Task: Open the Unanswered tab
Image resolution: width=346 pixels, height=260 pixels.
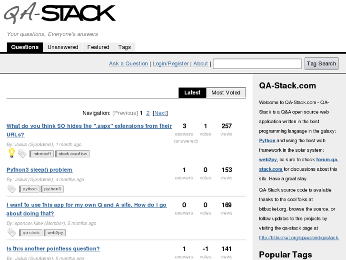Action: (x=63, y=47)
